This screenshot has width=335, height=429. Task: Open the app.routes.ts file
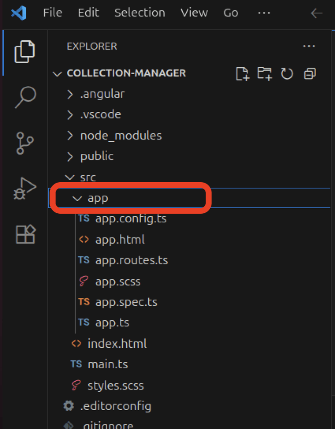(x=131, y=260)
